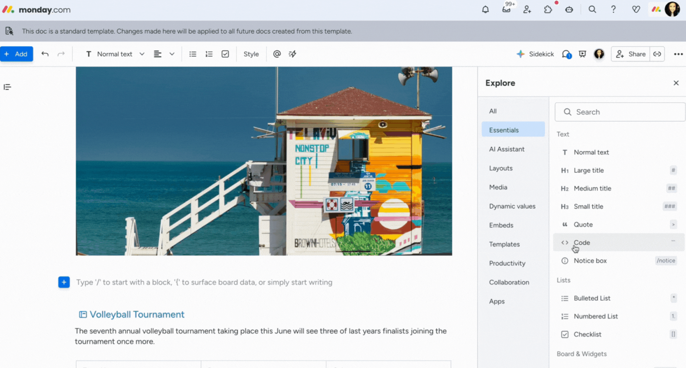Toggle the checklist toolbar icon
686x368 pixels.
click(x=225, y=54)
